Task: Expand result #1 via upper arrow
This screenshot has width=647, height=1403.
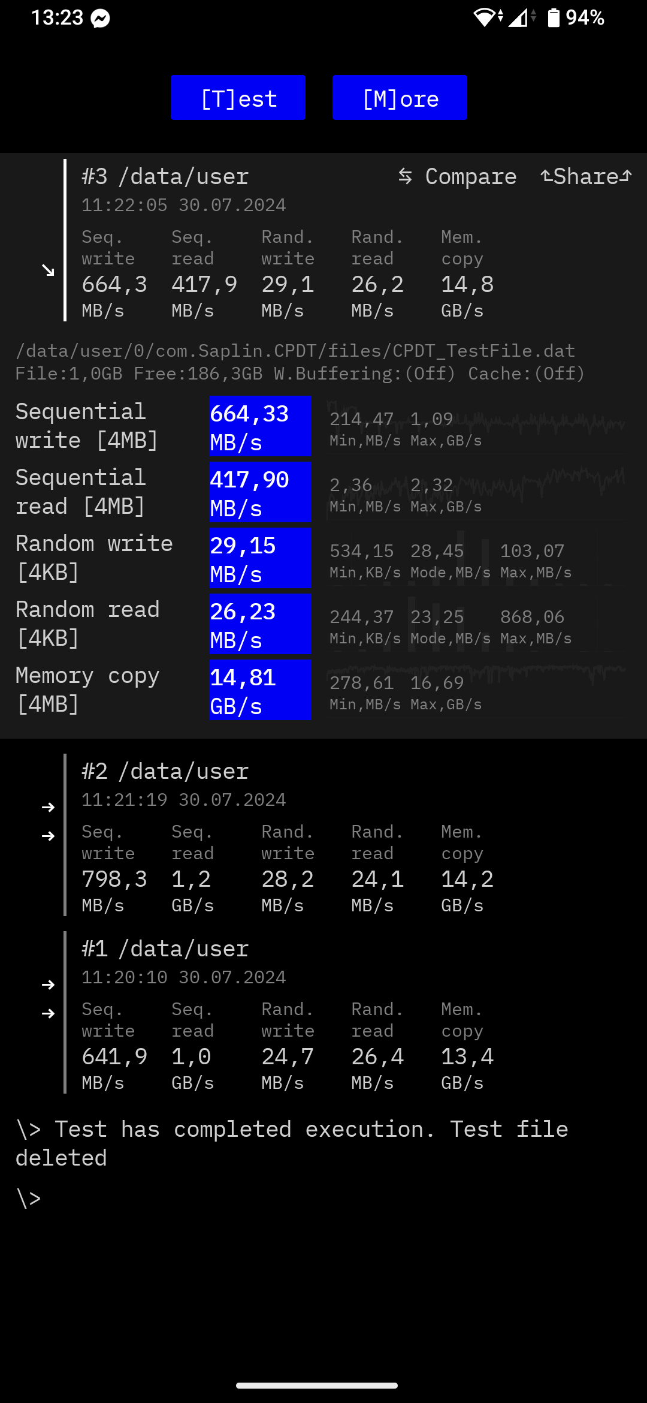Action: pyautogui.click(x=48, y=984)
